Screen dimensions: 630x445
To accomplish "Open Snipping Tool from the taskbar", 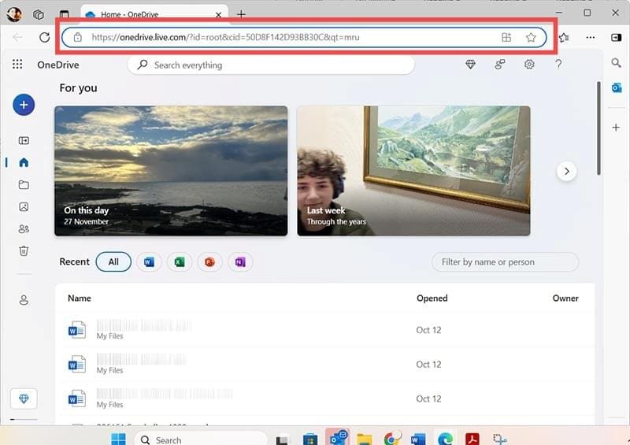I will pyautogui.click(x=500, y=439).
